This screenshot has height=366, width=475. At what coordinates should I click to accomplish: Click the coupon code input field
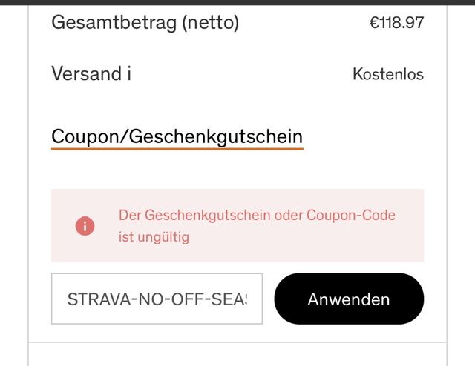(x=157, y=299)
